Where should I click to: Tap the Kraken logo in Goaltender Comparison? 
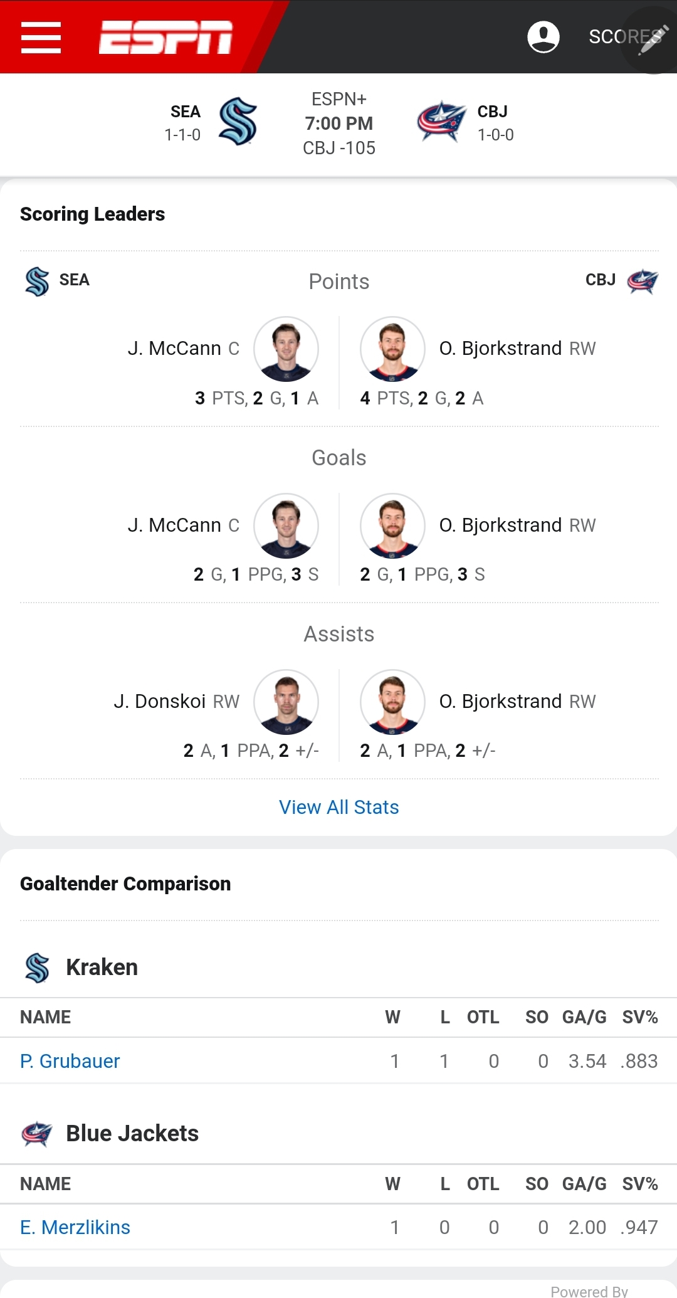37,968
